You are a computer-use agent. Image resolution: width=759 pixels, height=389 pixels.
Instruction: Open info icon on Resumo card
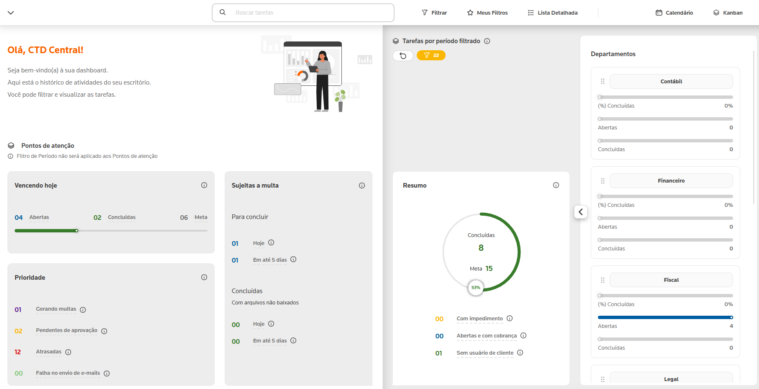pos(556,185)
